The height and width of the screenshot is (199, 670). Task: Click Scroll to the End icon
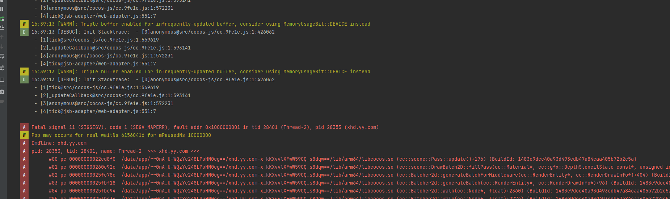pos(2,27)
